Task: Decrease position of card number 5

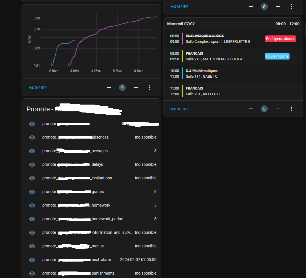Action: tap(109, 88)
